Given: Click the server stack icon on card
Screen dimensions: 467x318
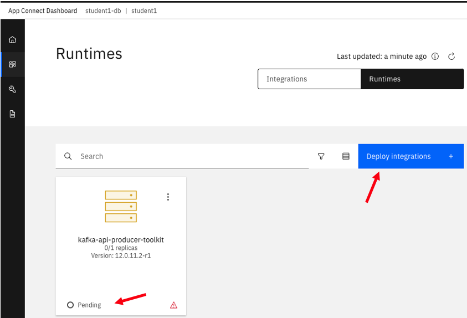Looking at the screenshot, I should [x=121, y=206].
